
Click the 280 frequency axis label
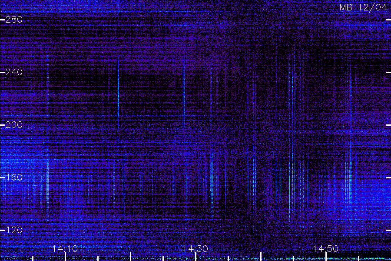pos(14,20)
